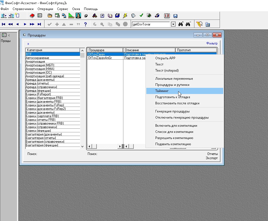Image resolution: width=268 pixels, height=221 pixels.
Task: Click the blue question mark help icon
Action: tap(86, 24)
